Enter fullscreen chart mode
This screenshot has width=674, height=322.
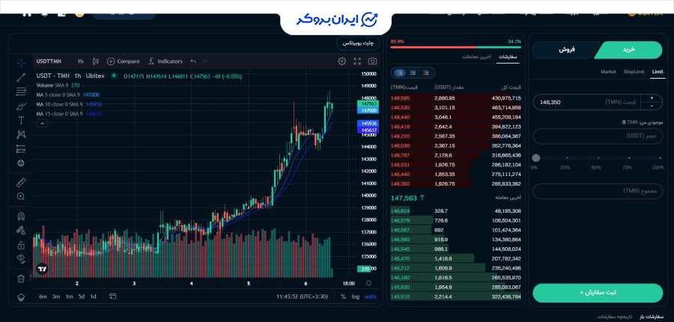tap(357, 61)
